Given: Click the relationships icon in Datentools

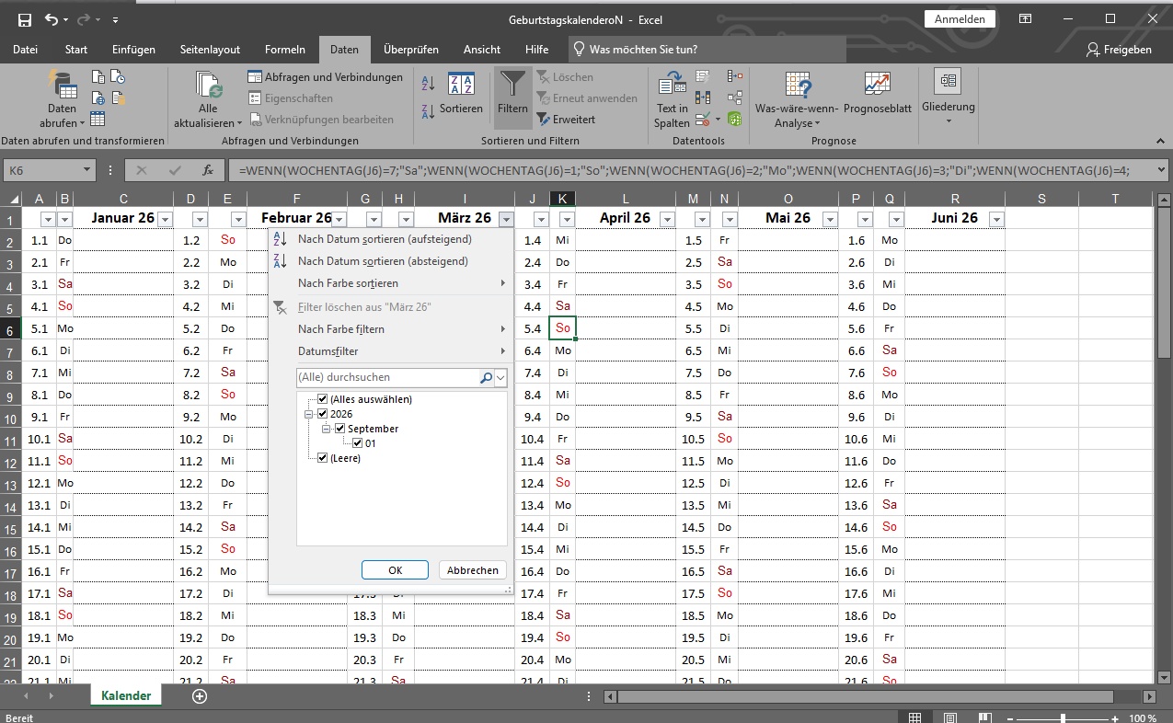Looking at the screenshot, I should coord(734,98).
